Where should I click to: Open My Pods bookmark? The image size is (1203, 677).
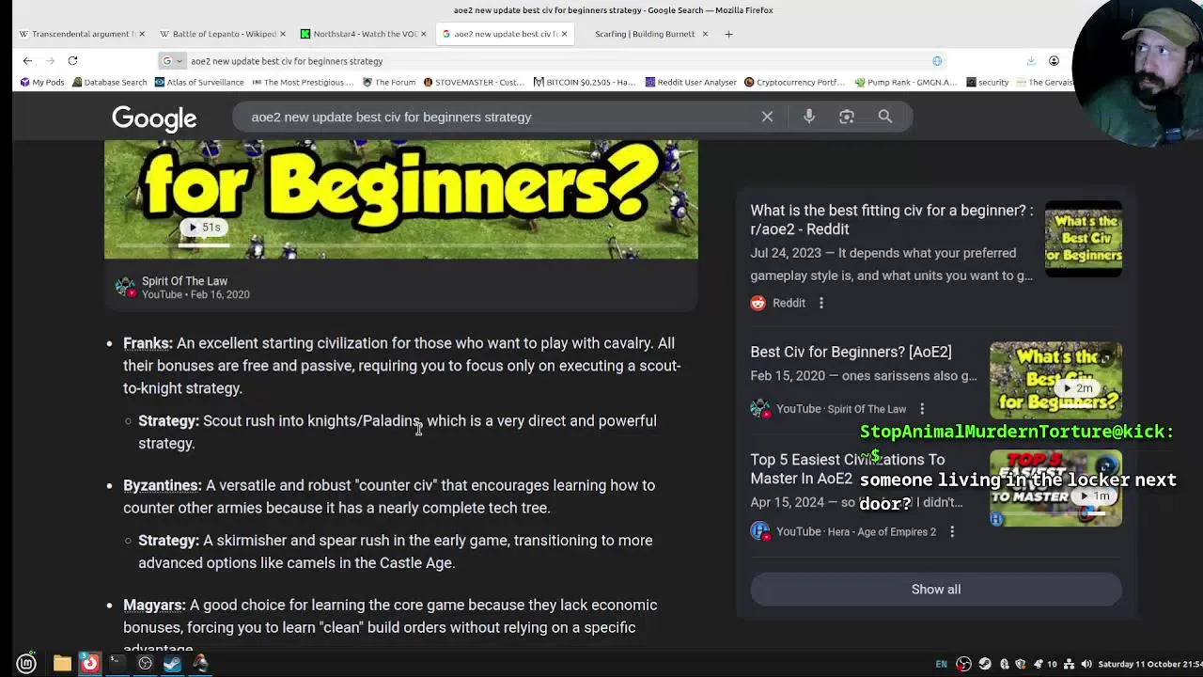[x=41, y=82]
